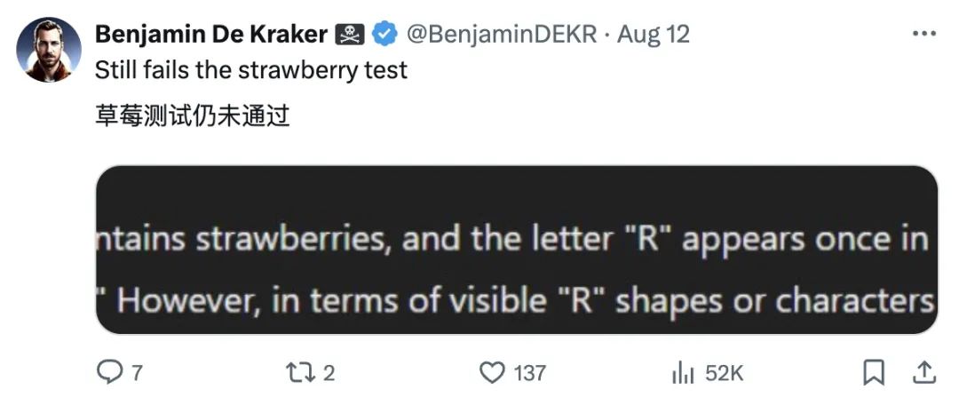Image resolution: width=959 pixels, height=405 pixels.
Task: Click the pirate flag emoji beside the name
Action: pyautogui.click(x=348, y=35)
